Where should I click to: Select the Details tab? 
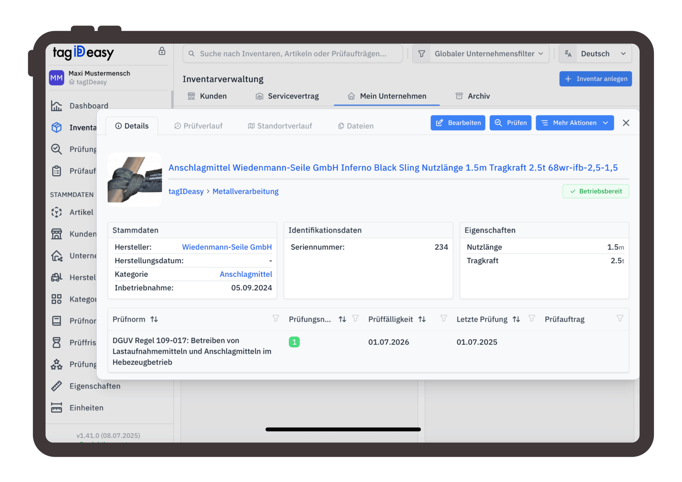(x=132, y=126)
